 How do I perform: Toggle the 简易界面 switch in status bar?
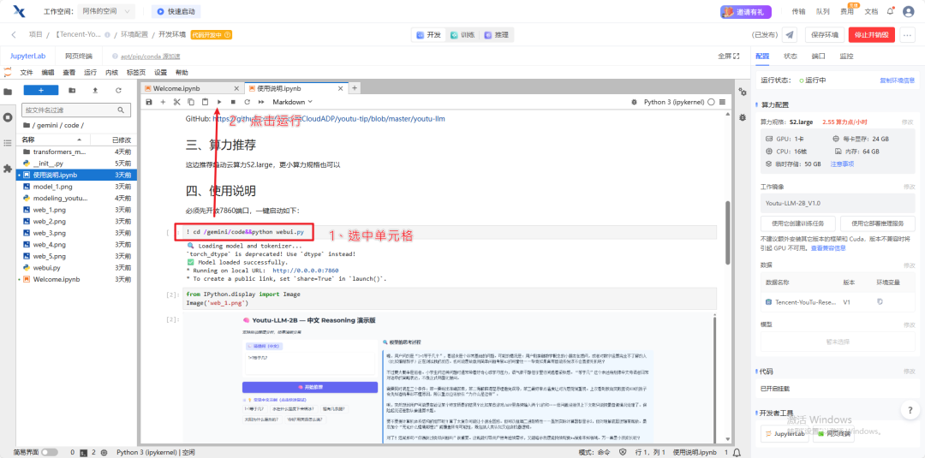point(50,452)
